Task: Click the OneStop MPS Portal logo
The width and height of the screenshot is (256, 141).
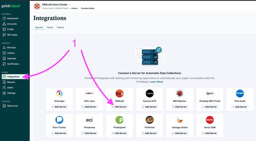Action: click(x=210, y=94)
